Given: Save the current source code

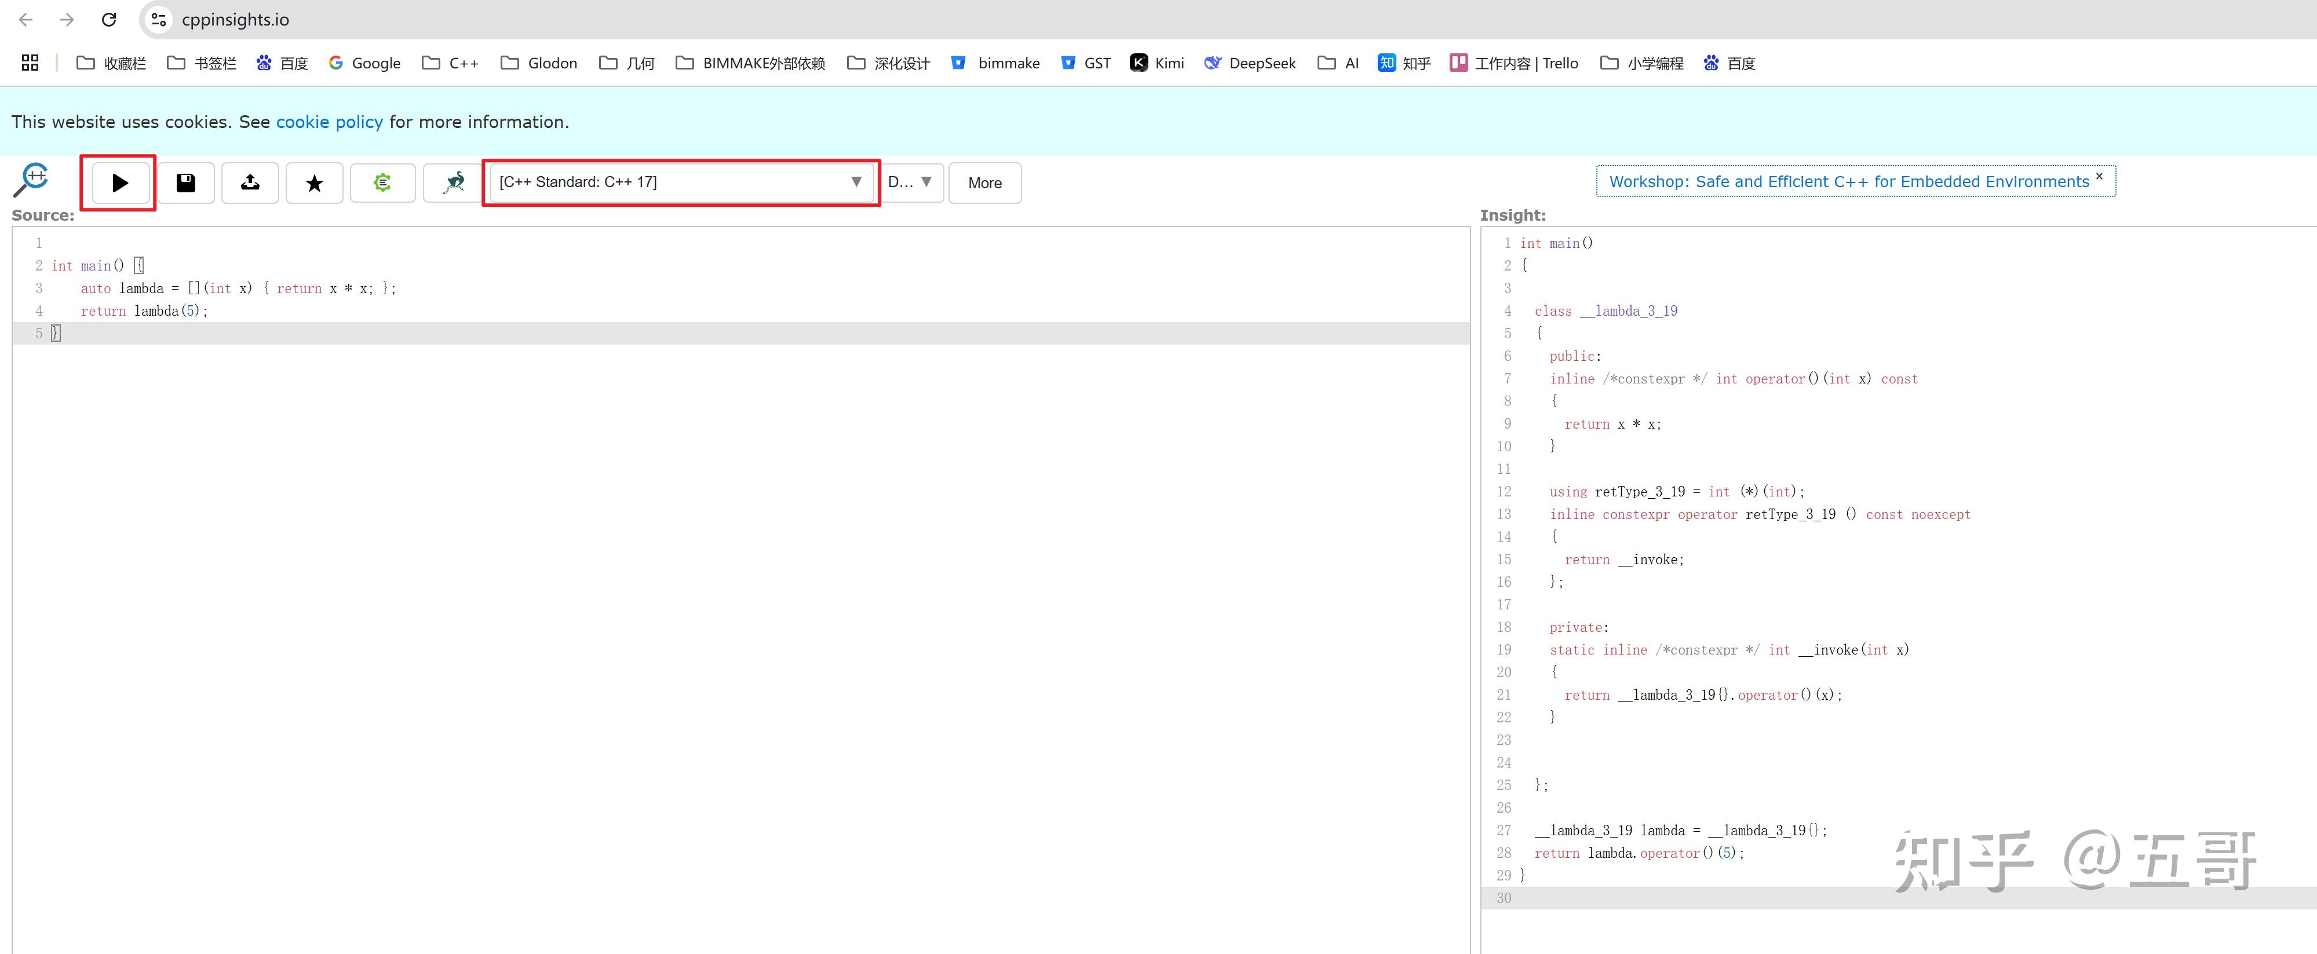Looking at the screenshot, I should (186, 182).
